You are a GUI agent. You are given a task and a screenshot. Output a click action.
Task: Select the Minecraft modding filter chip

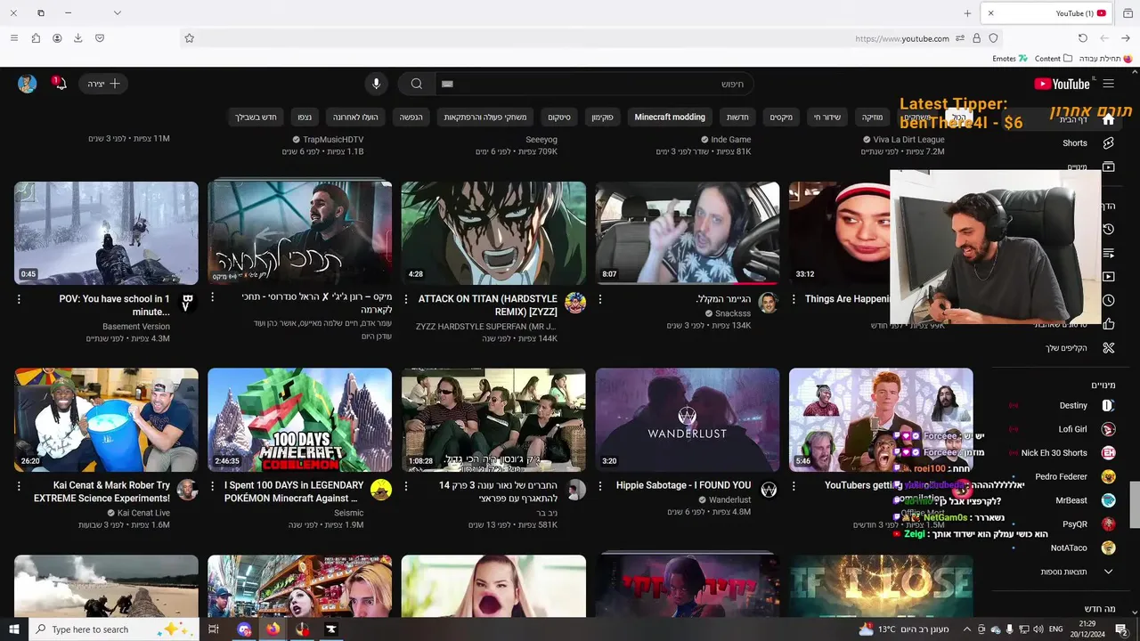coord(670,117)
